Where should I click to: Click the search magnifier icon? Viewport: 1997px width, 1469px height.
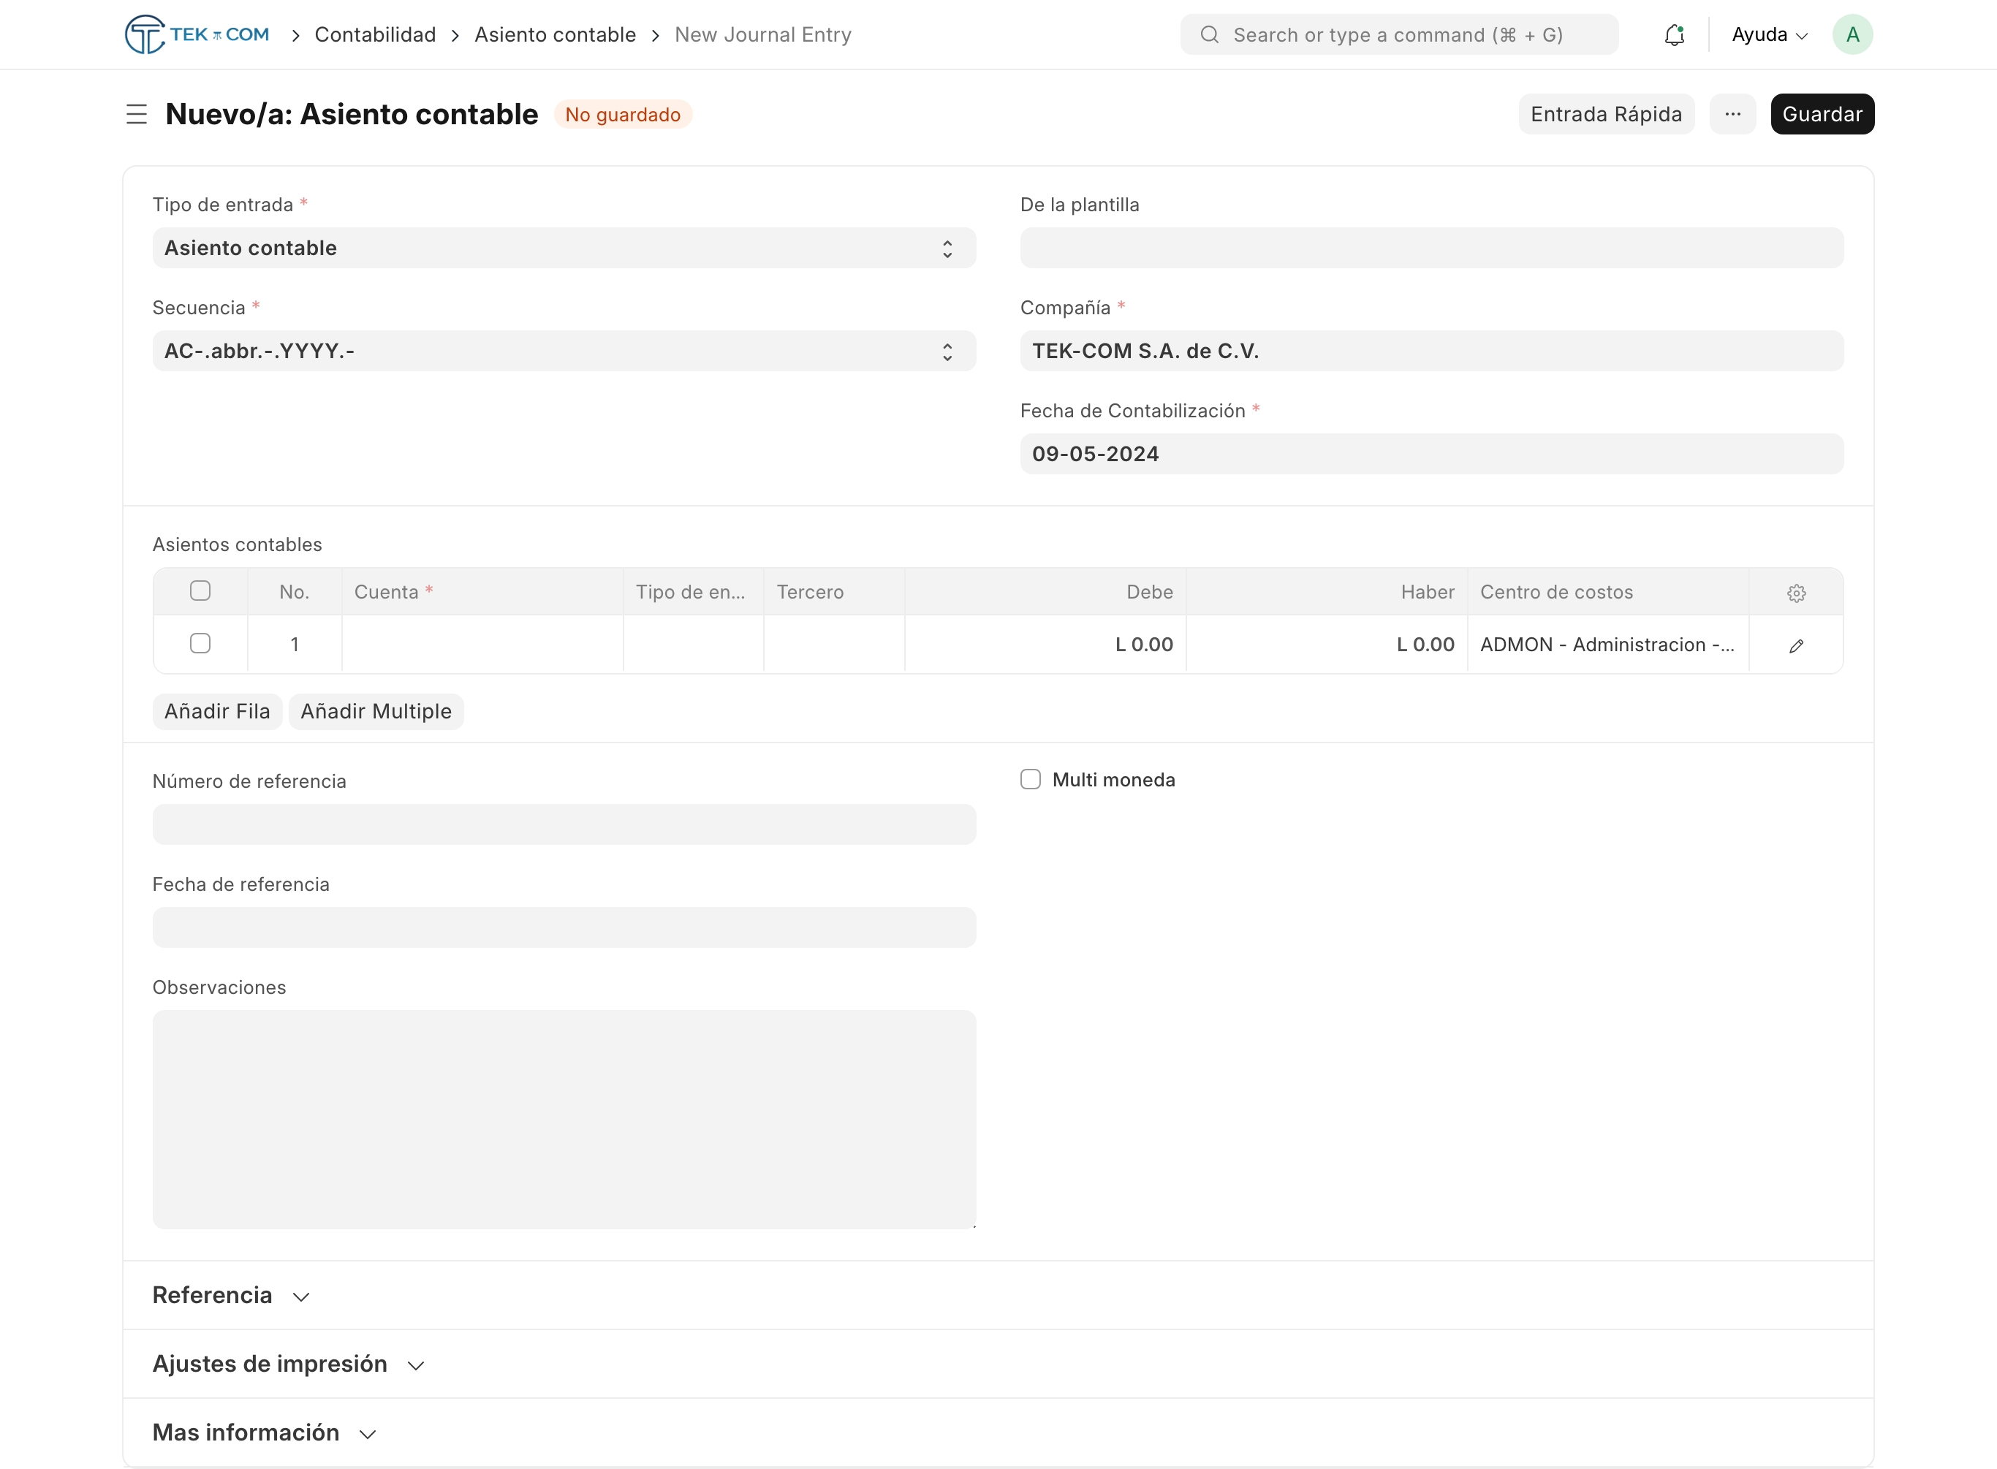pyautogui.click(x=1209, y=34)
